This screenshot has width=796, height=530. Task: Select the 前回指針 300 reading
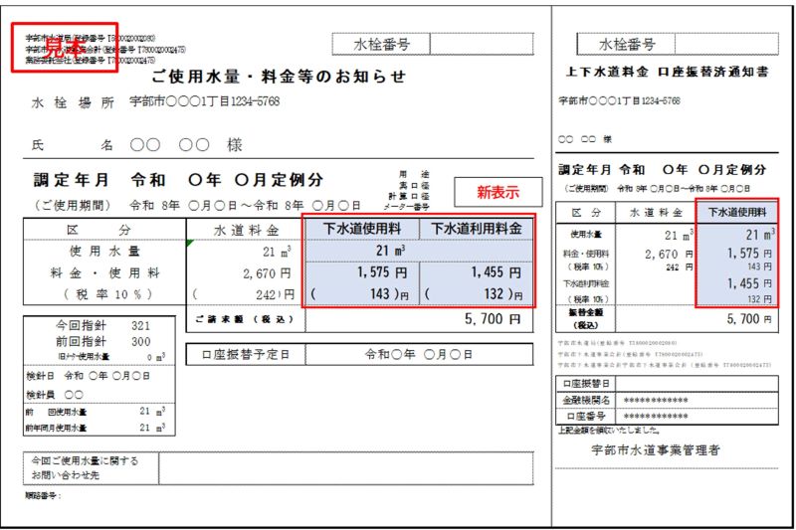[103, 341]
